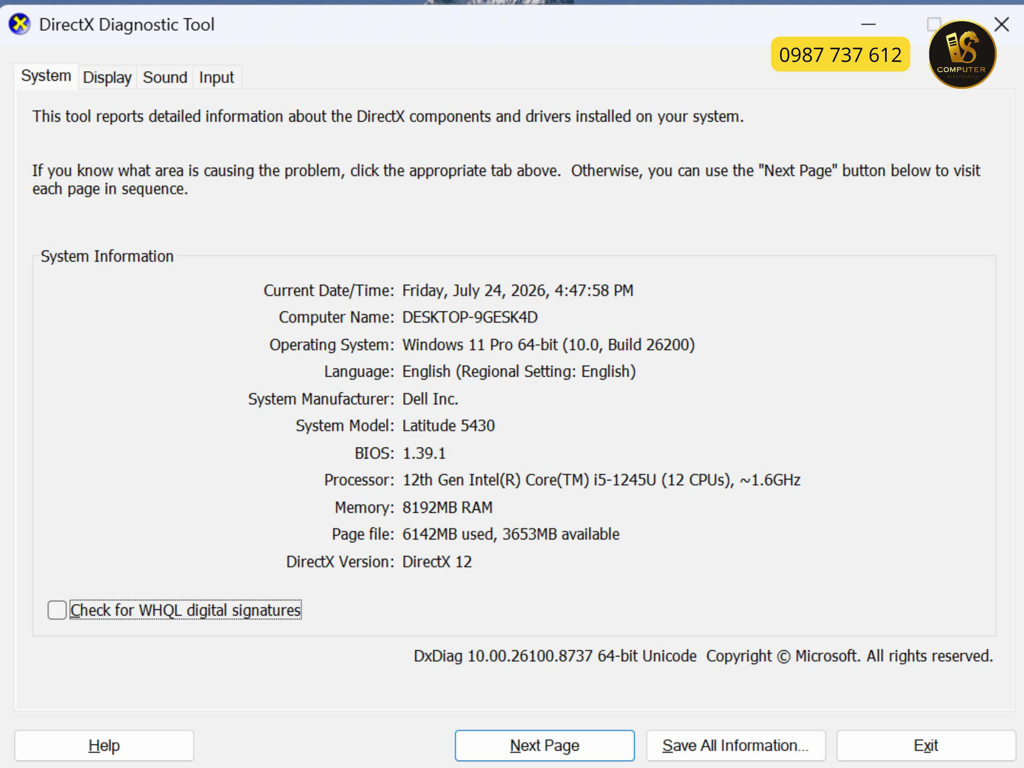This screenshot has width=1024, height=768.
Task: Click the page file usage value
Action: [x=511, y=534]
